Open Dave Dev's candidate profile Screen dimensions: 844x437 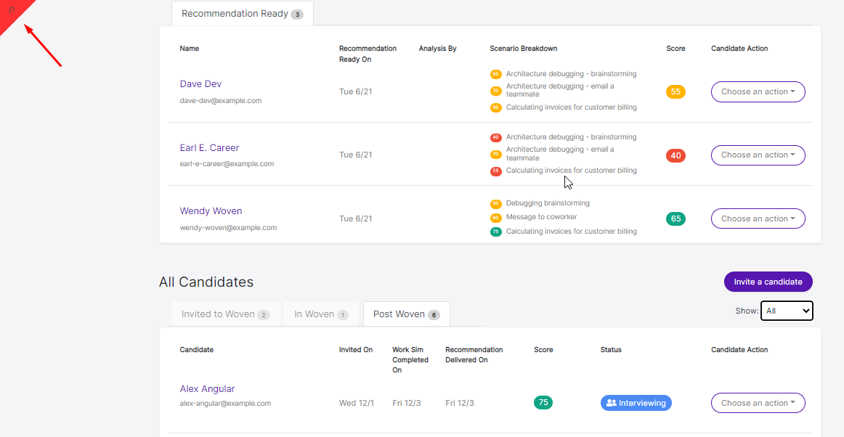[200, 84]
